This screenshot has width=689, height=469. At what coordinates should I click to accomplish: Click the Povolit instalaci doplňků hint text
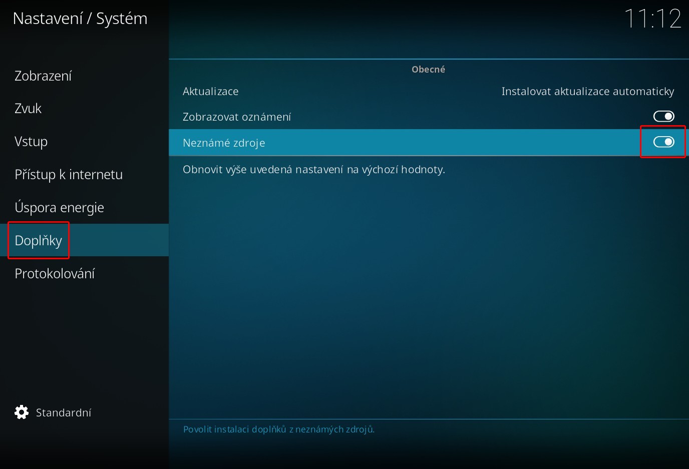coord(279,429)
